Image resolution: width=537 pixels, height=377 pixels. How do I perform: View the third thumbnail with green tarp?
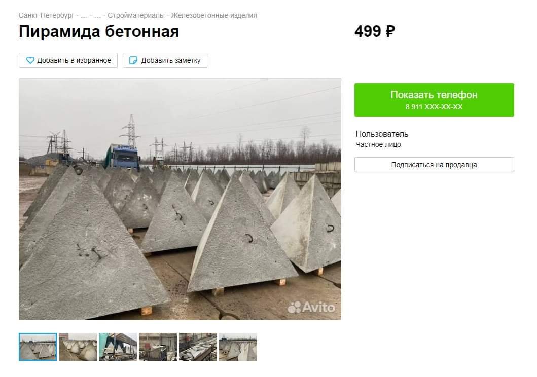[x=118, y=347]
